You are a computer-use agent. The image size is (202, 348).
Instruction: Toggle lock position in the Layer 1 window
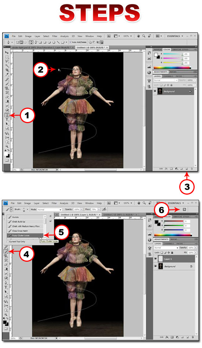[169, 253]
